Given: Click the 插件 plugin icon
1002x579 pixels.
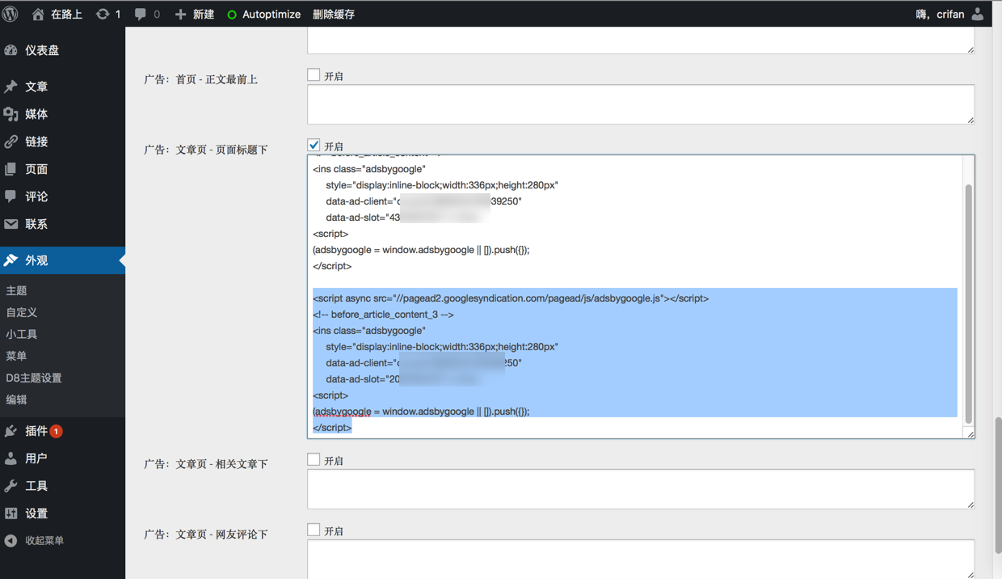Looking at the screenshot, I should coord(11,431).
